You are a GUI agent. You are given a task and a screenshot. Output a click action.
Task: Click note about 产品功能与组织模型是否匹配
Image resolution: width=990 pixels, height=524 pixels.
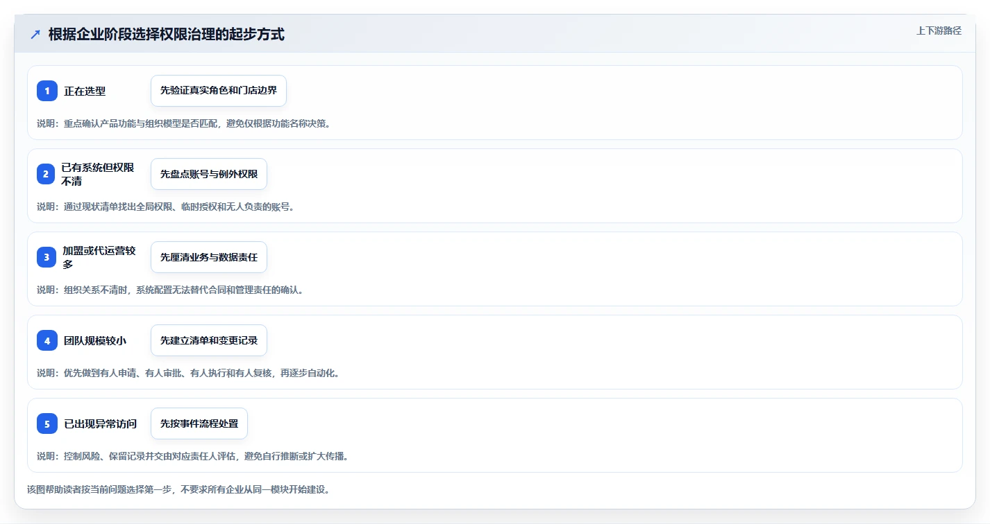(x=184, y=123)
